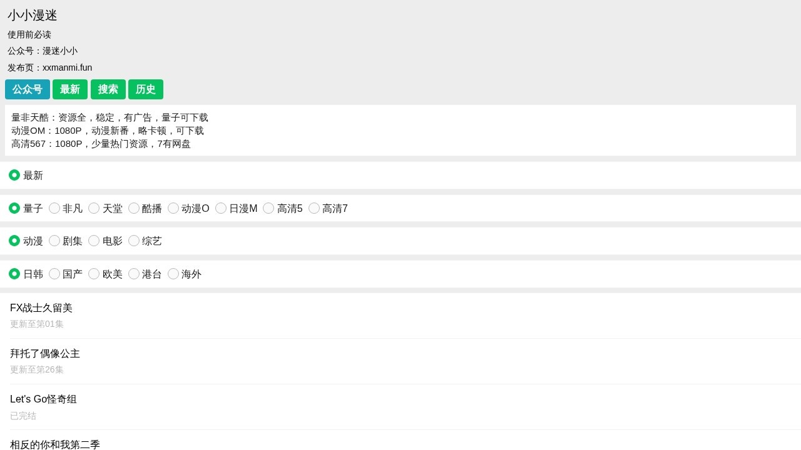Viewport: 801px width, 450px height.
Task: Click the 动漫OM 1080P note line
Action: [108, 131]
